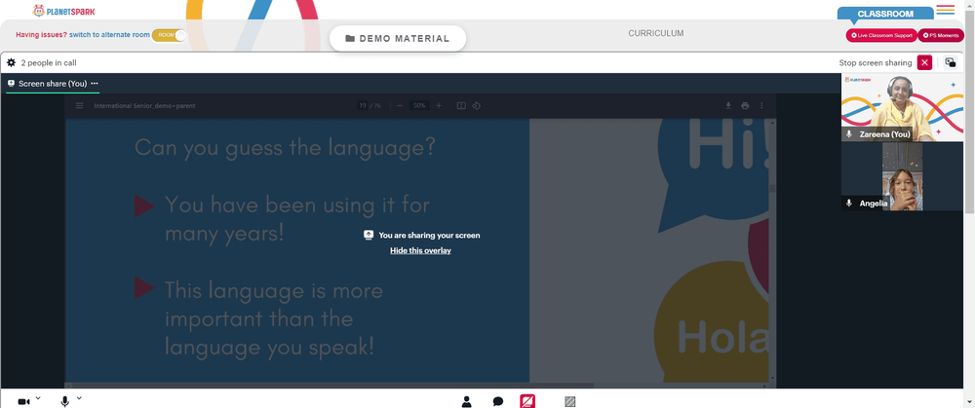Open the PDF sidebar hamburger menu
This screenshot has width=975, height=408.
pos(80,105)
